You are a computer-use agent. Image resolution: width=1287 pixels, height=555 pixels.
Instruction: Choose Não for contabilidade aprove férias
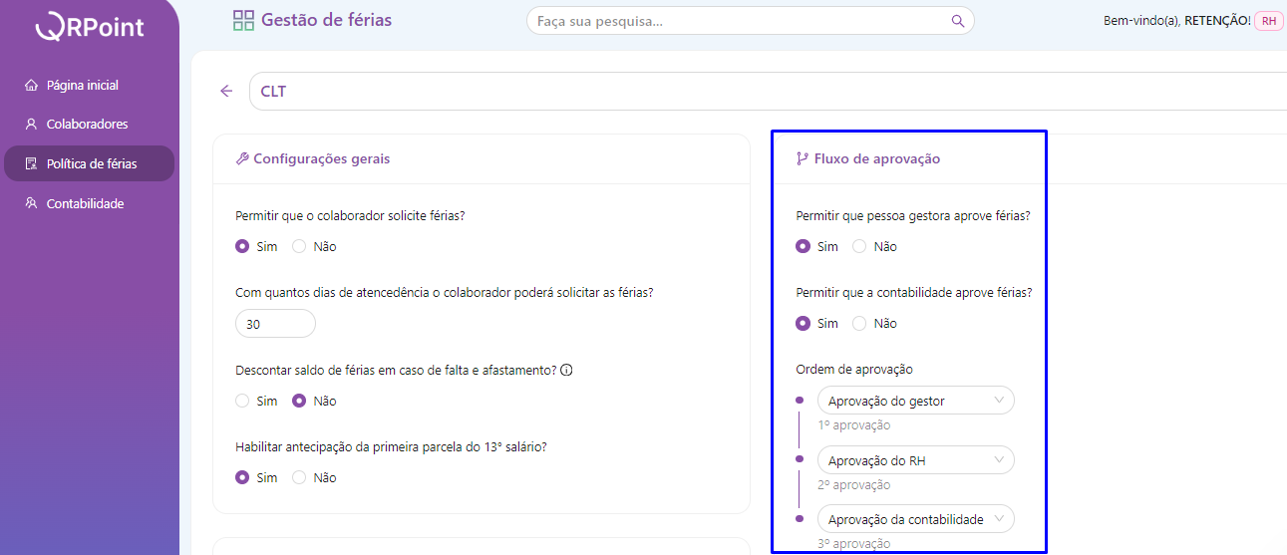click(859, 323)
